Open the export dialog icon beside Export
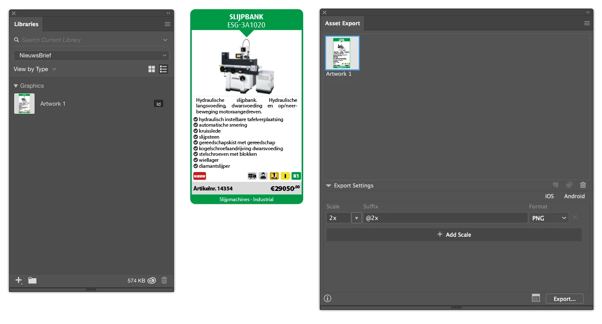The image size is (602, 324). click(x=536, y=298)
